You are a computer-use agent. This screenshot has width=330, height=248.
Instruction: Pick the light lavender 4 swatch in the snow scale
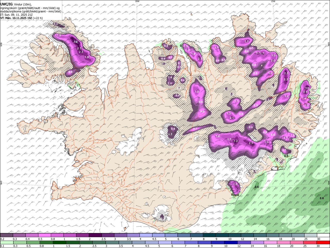[146, 235]
